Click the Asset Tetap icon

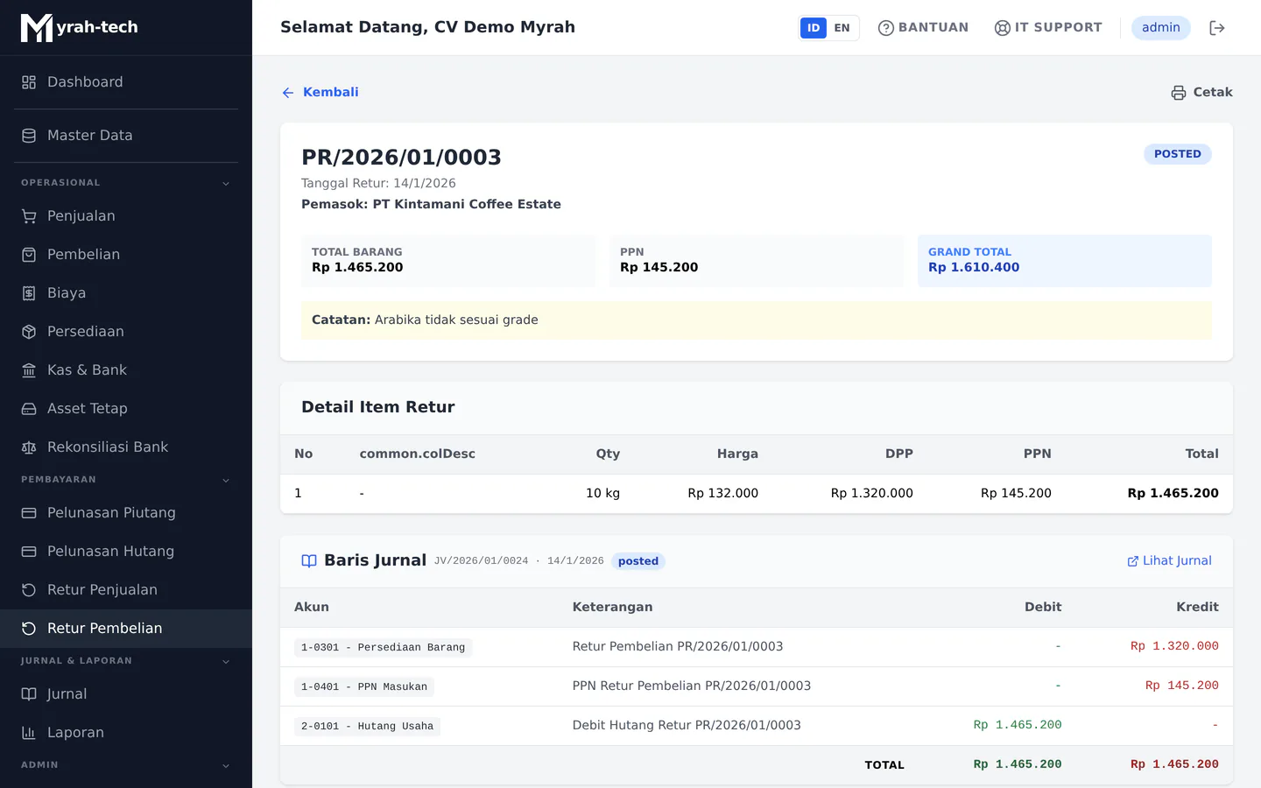point(29,409)
